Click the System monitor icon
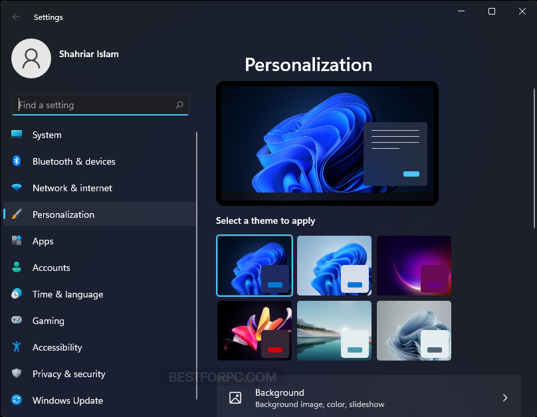Image resolution: width=537 pixels, height=417 pixels. coord(17,134)
